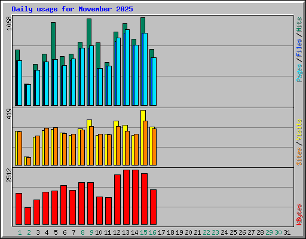Click day 20 label on the x-axis
Image resolution: width=306 pixels, height=239 pixels.
(188, 232)
